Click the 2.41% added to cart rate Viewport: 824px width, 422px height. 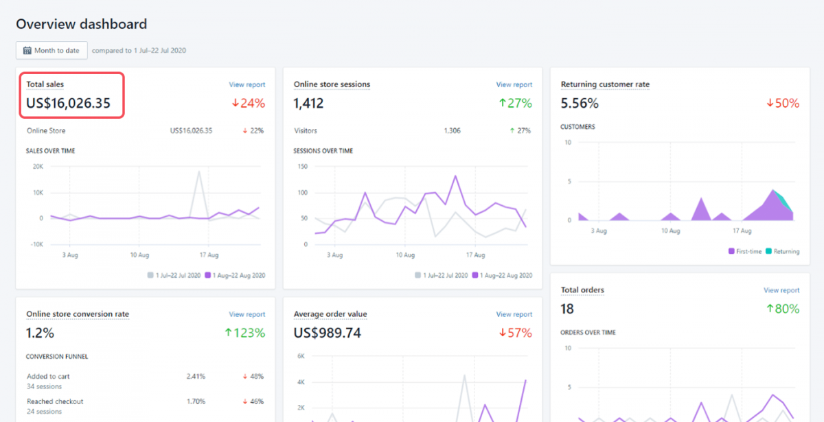[196, 376]
